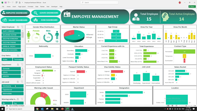The image size is (197, 111).
Task: Clear filter on Job Level slicer
Action: click(x=22, y=82)
